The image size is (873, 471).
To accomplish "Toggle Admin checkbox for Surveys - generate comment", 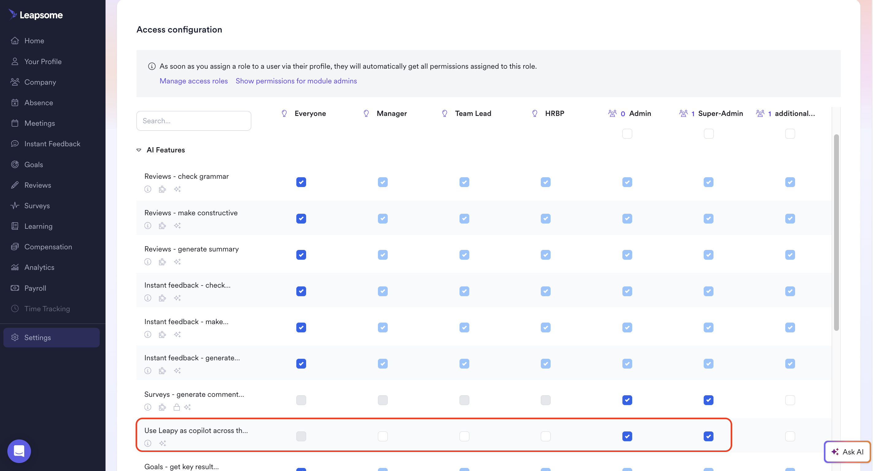I will tap(627, 400).
